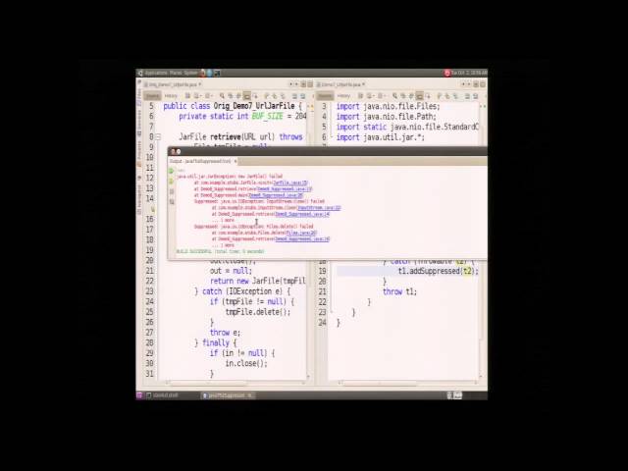628x471 pixels.
Task: Select java7SoSuppressed window in bottom taskbar
Action: 229,395
